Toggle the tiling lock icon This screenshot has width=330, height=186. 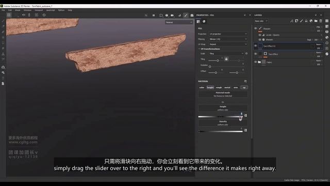(x=226, y=59)
